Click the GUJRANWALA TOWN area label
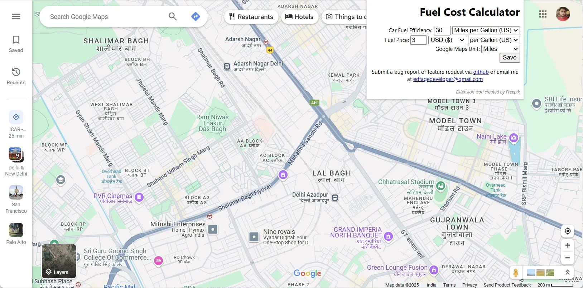The height and width of the screenshot is (288, 583). [457, 231]
